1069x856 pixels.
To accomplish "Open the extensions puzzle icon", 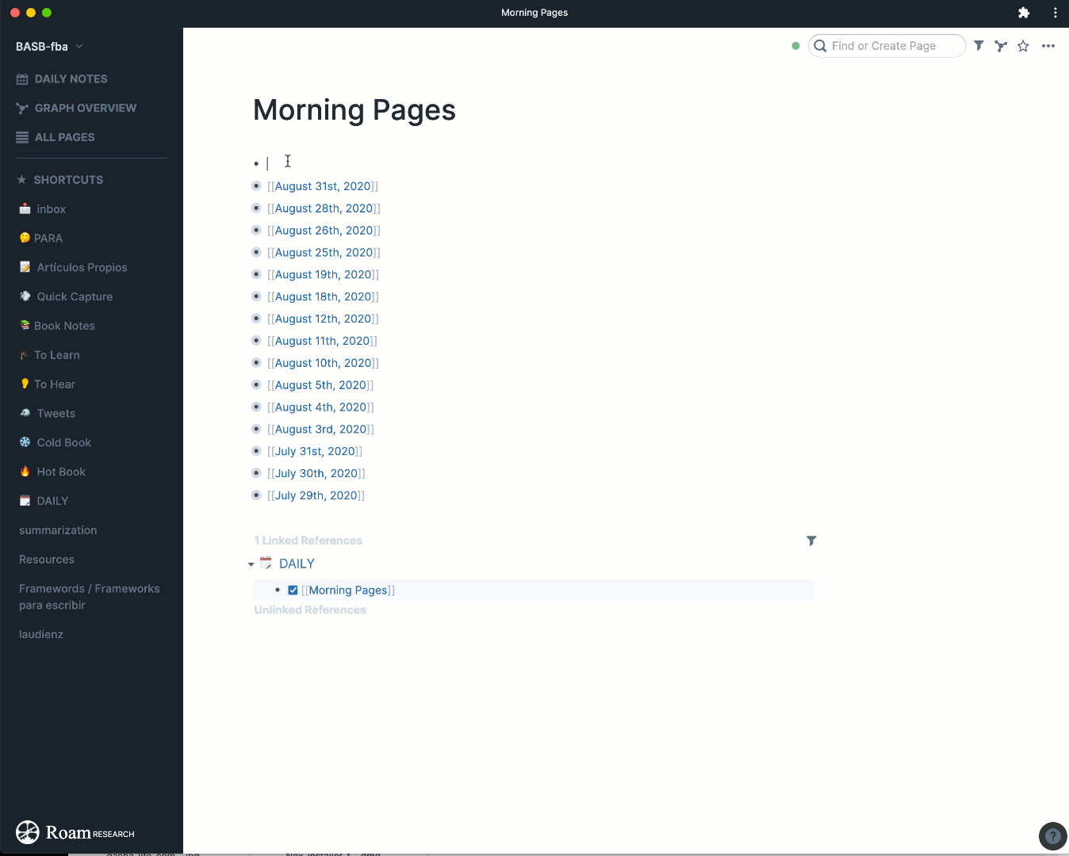I will [x=1024, y=13].
